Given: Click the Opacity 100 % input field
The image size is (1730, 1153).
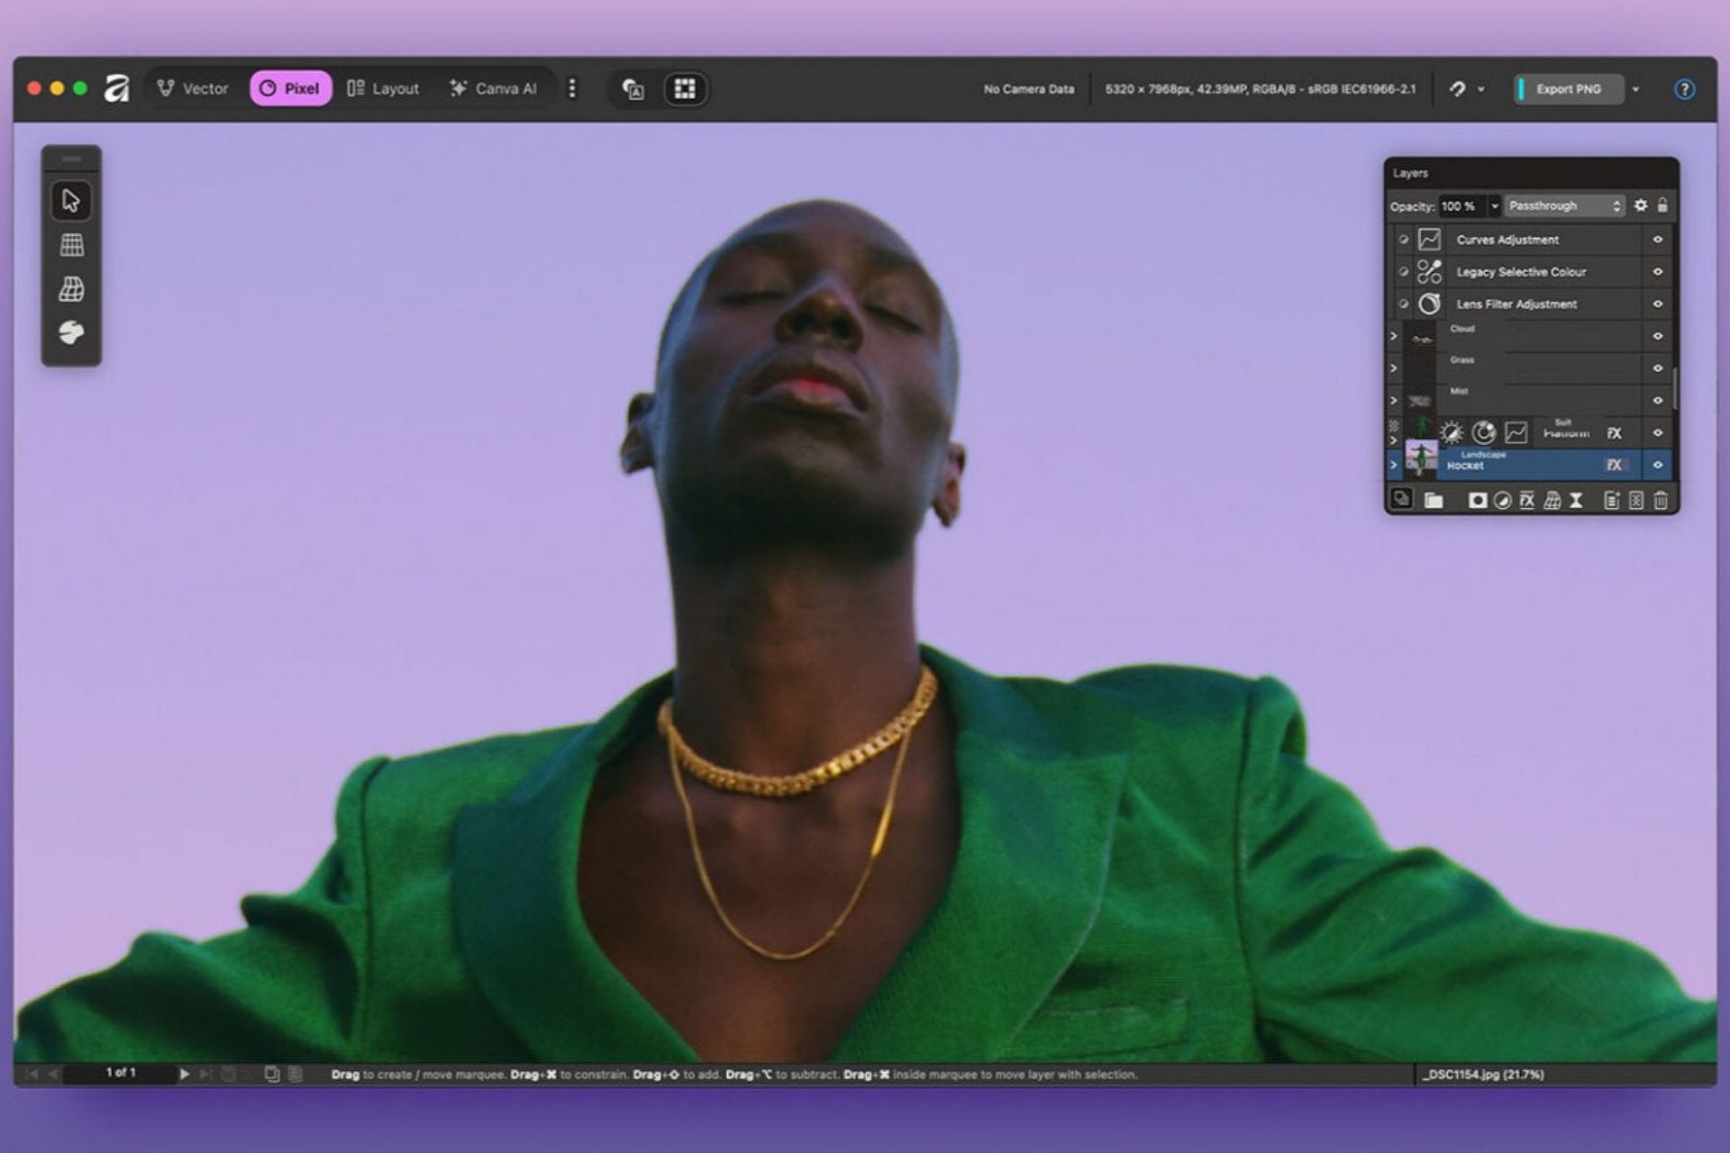Looking at the screenshot, I should (x=1460, y=206).
